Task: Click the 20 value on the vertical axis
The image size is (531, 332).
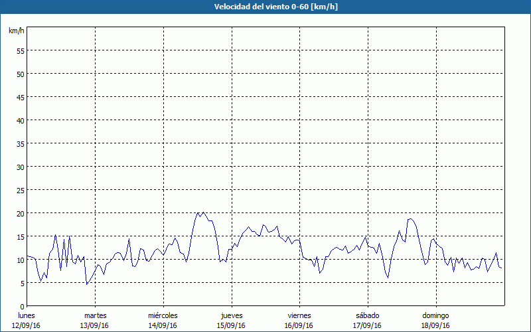Action: point(20,213)
